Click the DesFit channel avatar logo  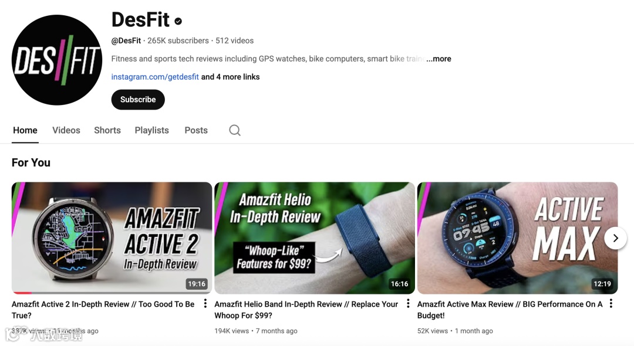57,60
